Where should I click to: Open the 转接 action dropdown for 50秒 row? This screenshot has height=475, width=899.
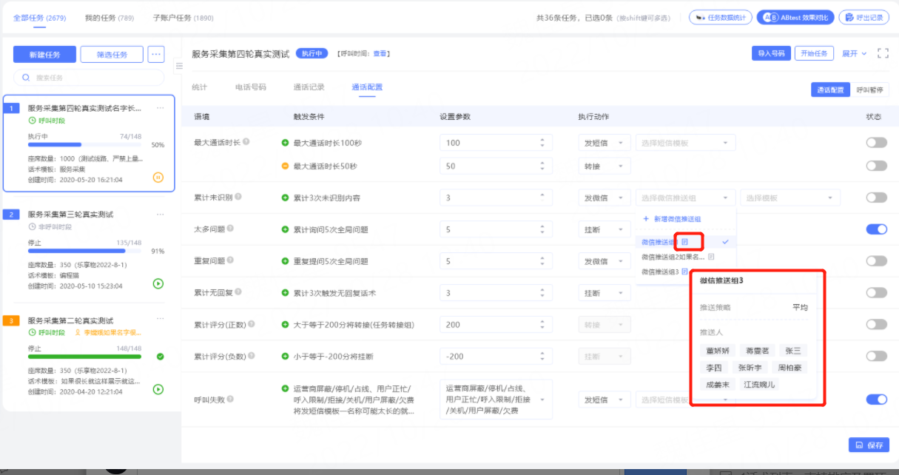coord(604,166)
